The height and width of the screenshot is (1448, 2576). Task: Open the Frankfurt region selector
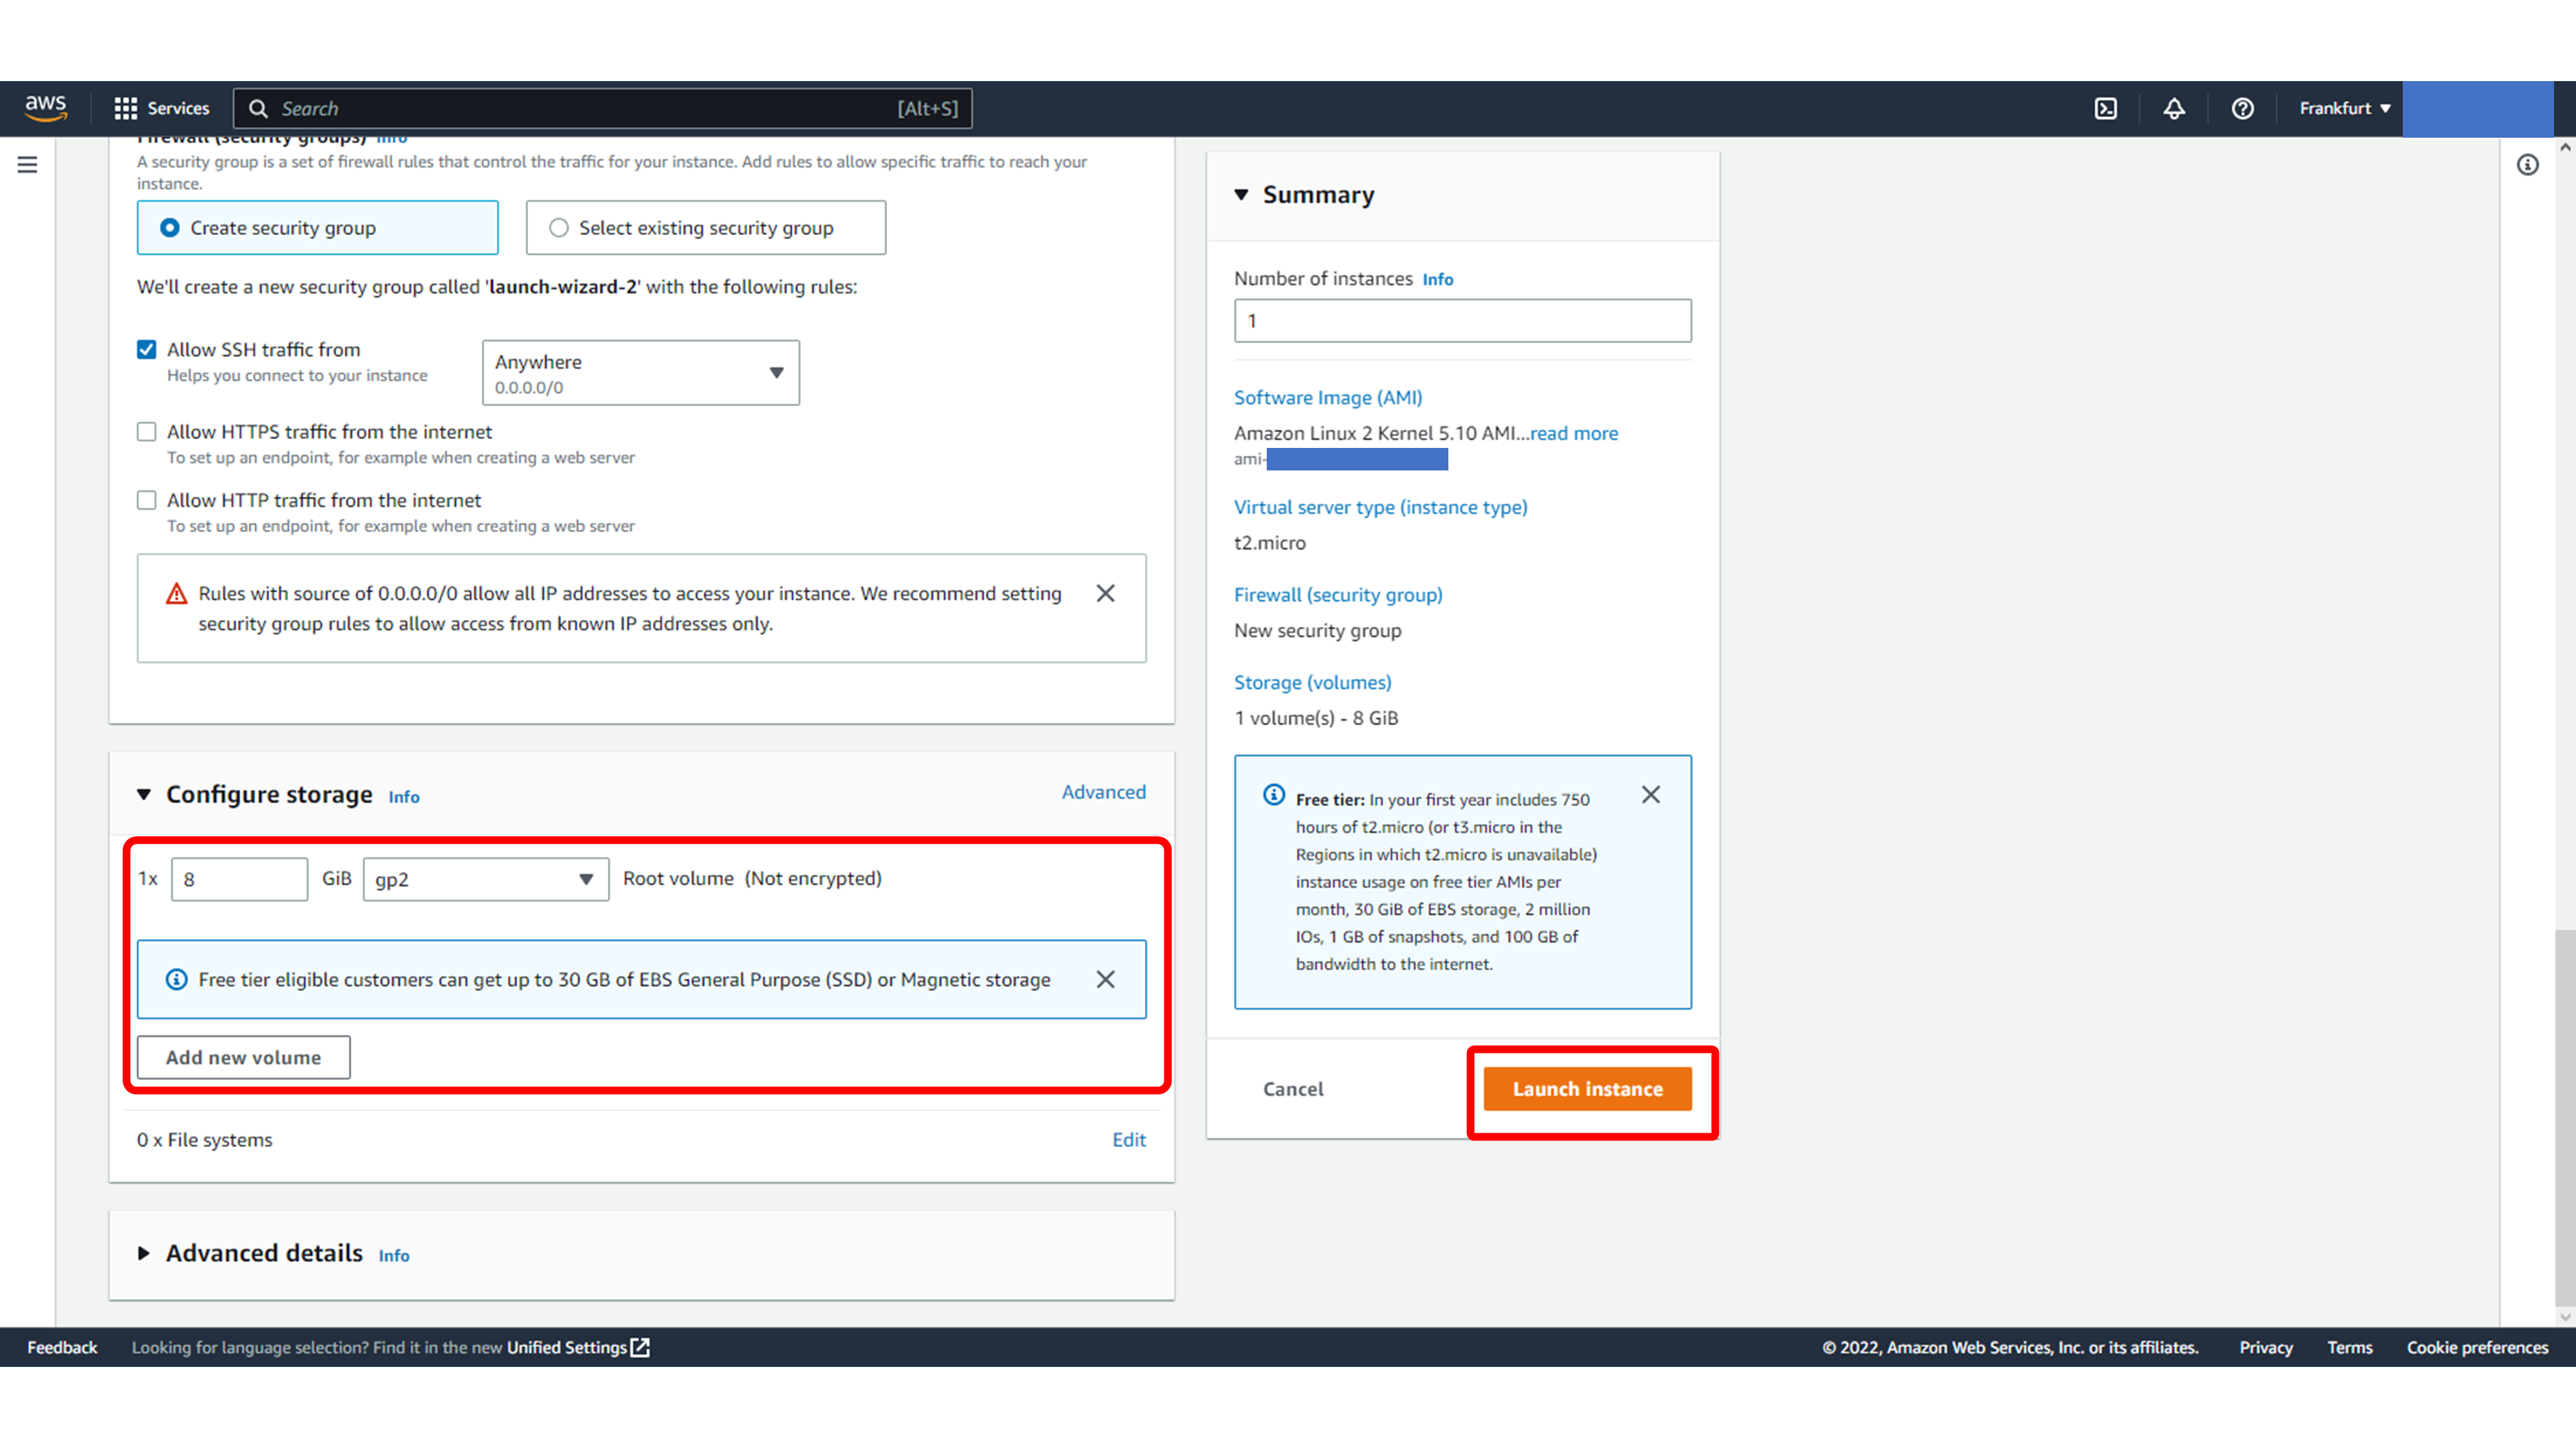click(2344, 108)
